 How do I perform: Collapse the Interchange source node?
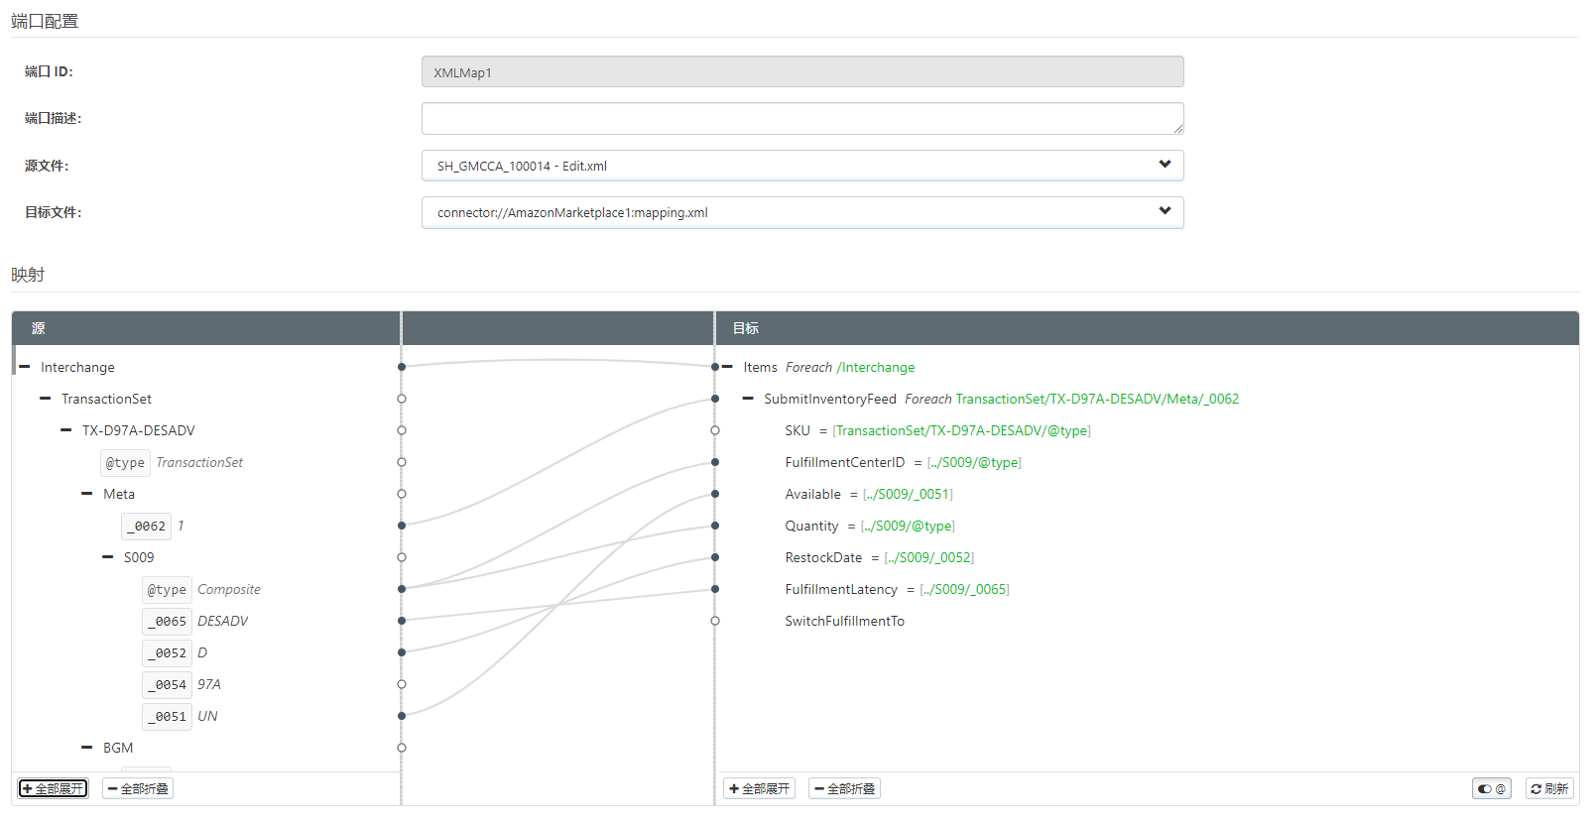(x=25, y=367)
